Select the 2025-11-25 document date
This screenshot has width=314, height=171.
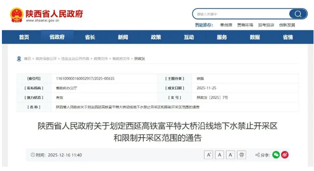[206, 88]
